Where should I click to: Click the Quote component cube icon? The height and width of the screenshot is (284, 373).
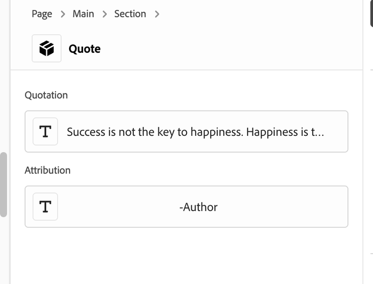[x=47, y=49]
